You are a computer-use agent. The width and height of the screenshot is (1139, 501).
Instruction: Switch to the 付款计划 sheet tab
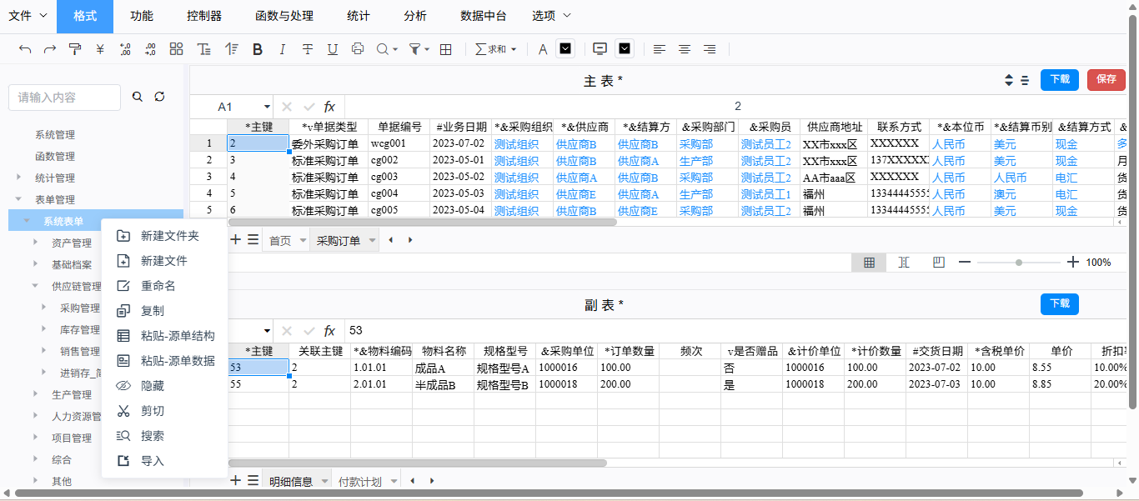click(359, 481)
